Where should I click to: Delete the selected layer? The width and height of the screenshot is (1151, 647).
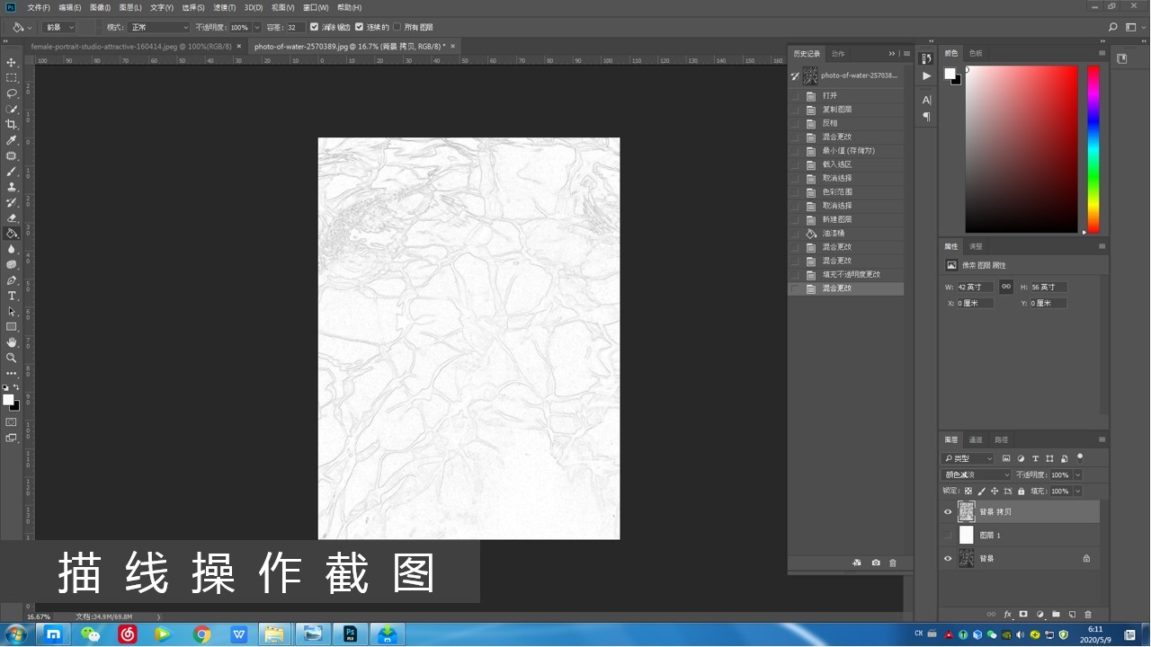1088,615
